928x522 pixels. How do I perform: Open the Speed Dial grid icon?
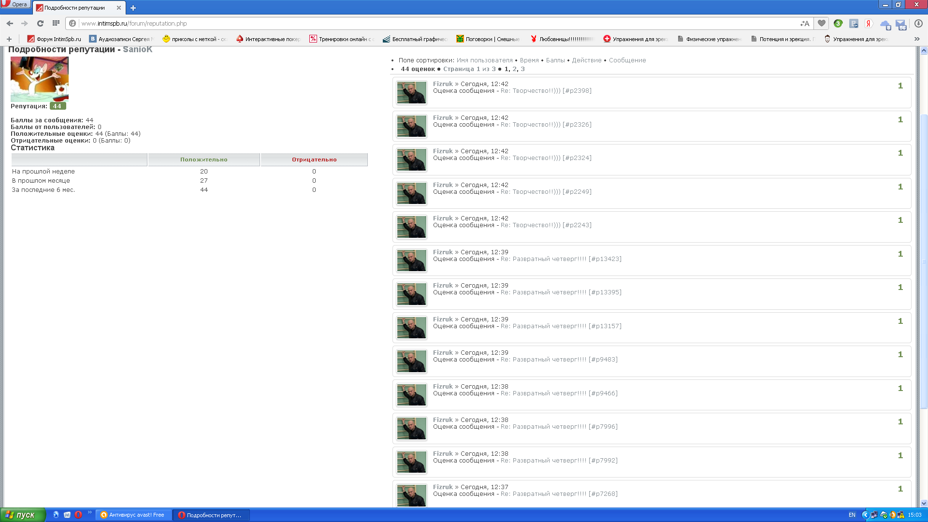pyautogui.click(x=56, y=23)
